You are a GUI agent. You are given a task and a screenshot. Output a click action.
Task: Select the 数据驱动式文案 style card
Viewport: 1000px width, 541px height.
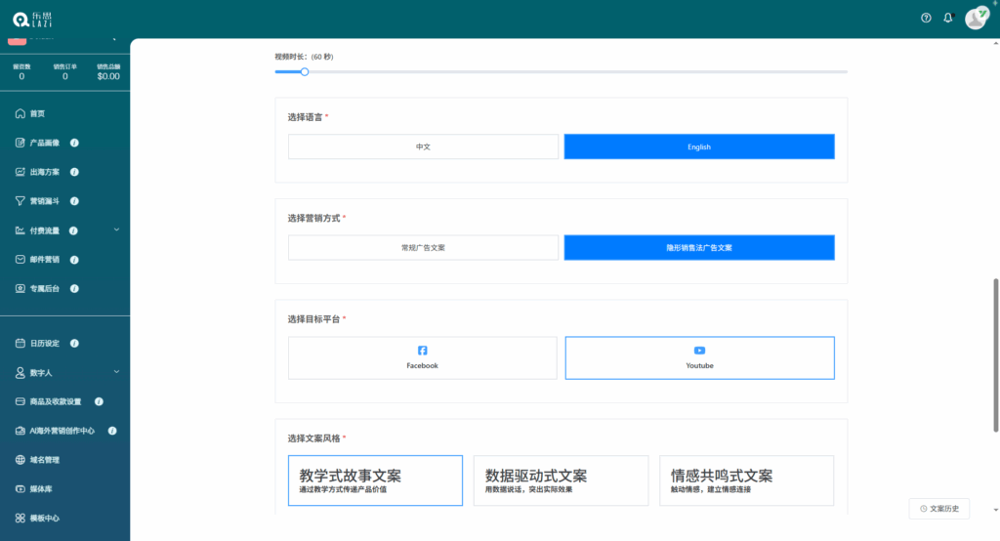point(561,480)
